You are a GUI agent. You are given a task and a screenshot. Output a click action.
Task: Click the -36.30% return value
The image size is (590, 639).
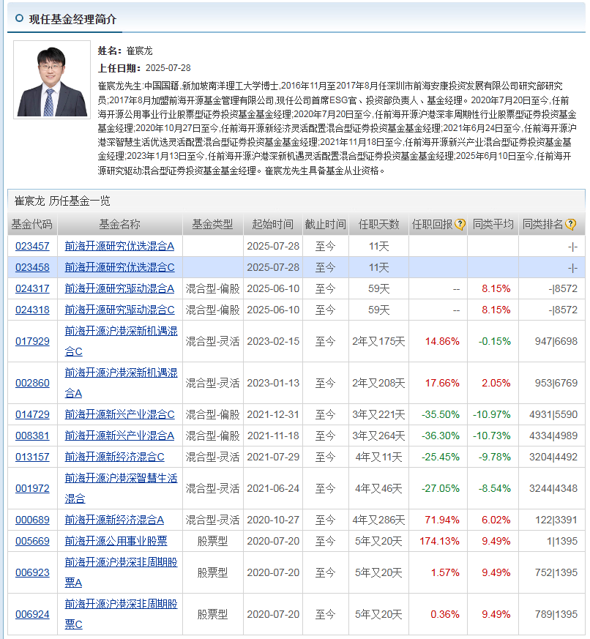tap(441, 436)
